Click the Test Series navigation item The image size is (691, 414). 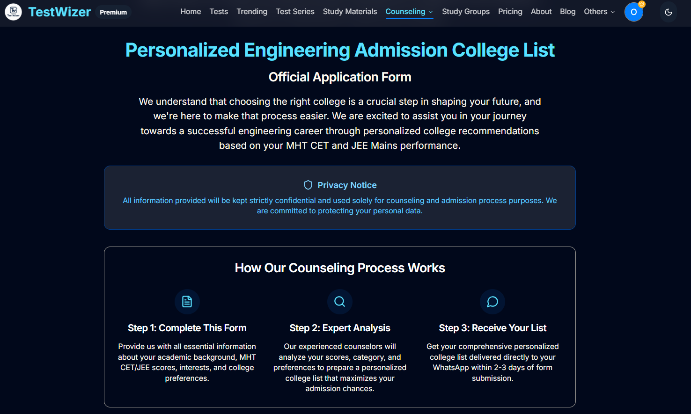click(x=295, y=11)
